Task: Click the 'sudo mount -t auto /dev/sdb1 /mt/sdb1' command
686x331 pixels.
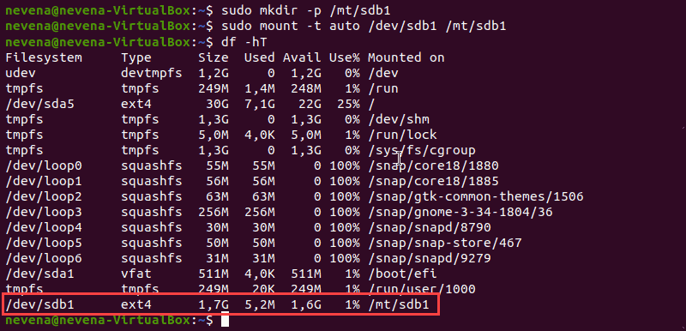Action: pyautogui.click(x=364, y=27)
